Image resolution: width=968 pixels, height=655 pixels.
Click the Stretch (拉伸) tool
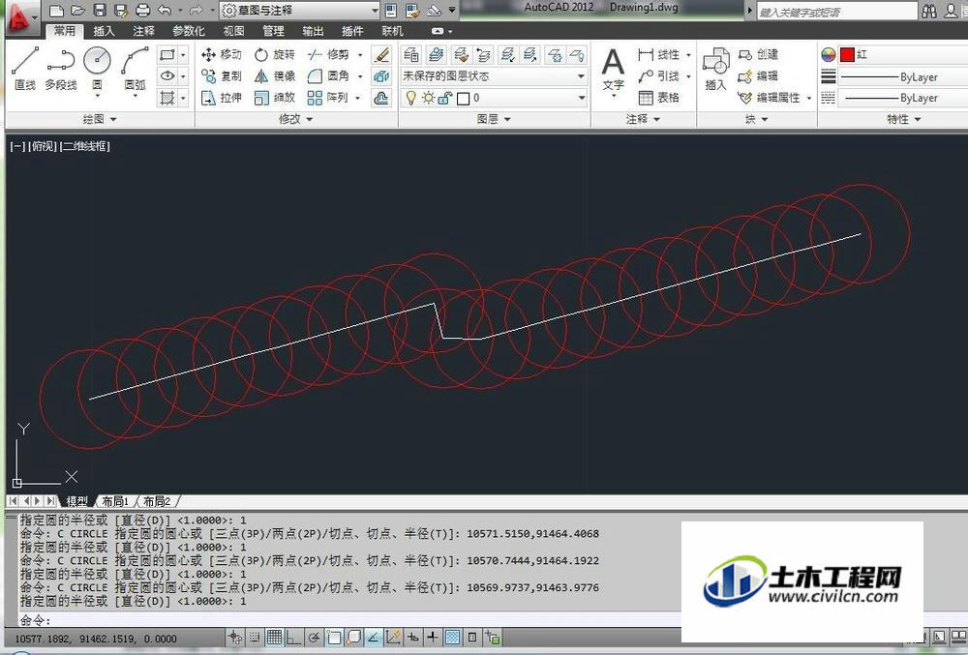pos(221,98)
